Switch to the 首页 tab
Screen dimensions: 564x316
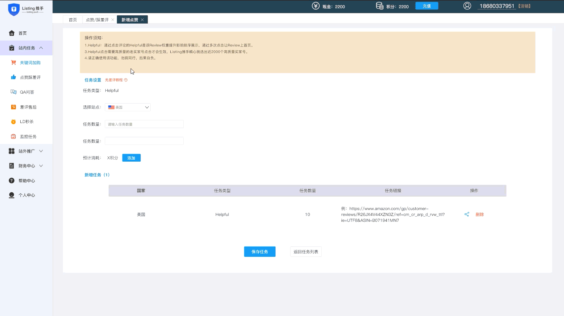click(73, 20)
